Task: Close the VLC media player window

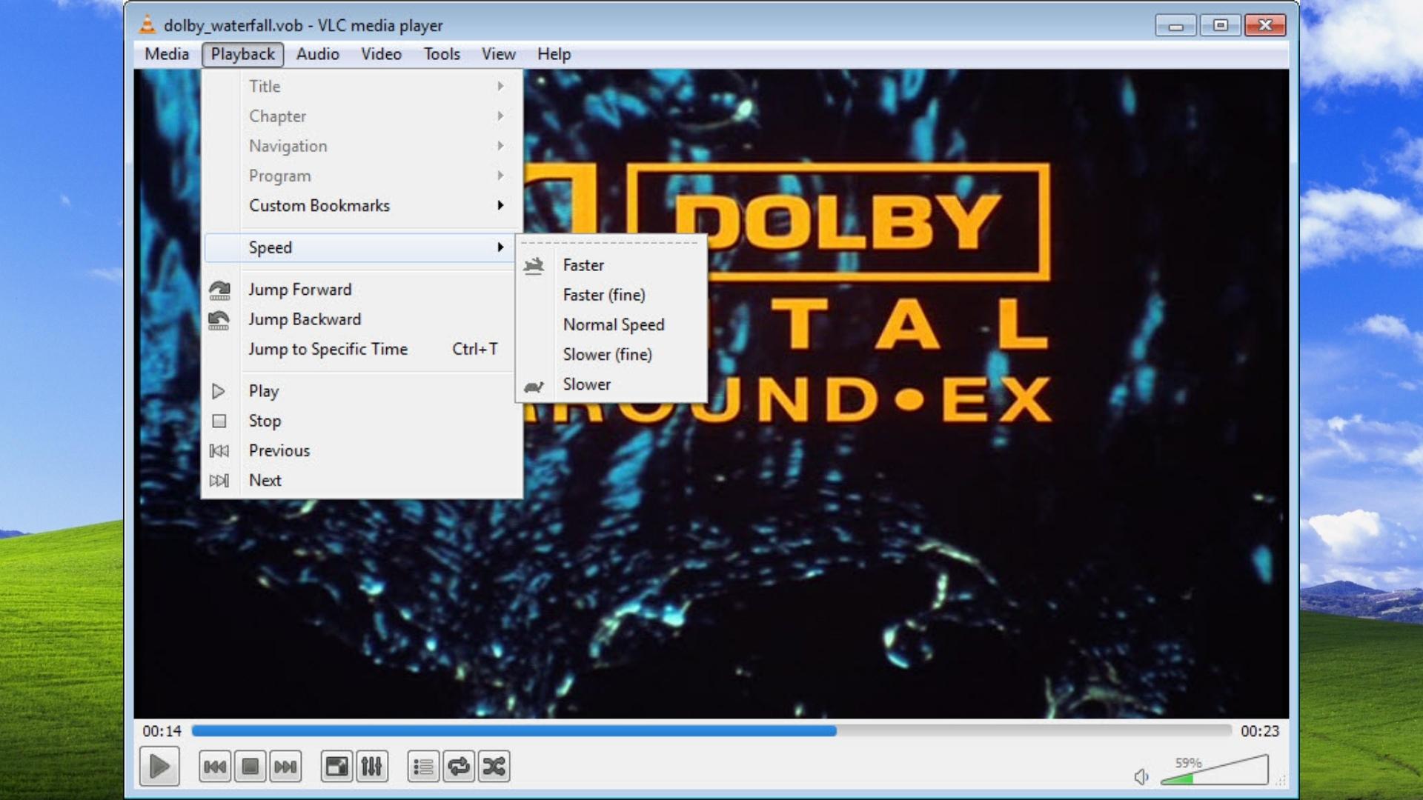Action: pyautogui.click(x=1265, y=25)
